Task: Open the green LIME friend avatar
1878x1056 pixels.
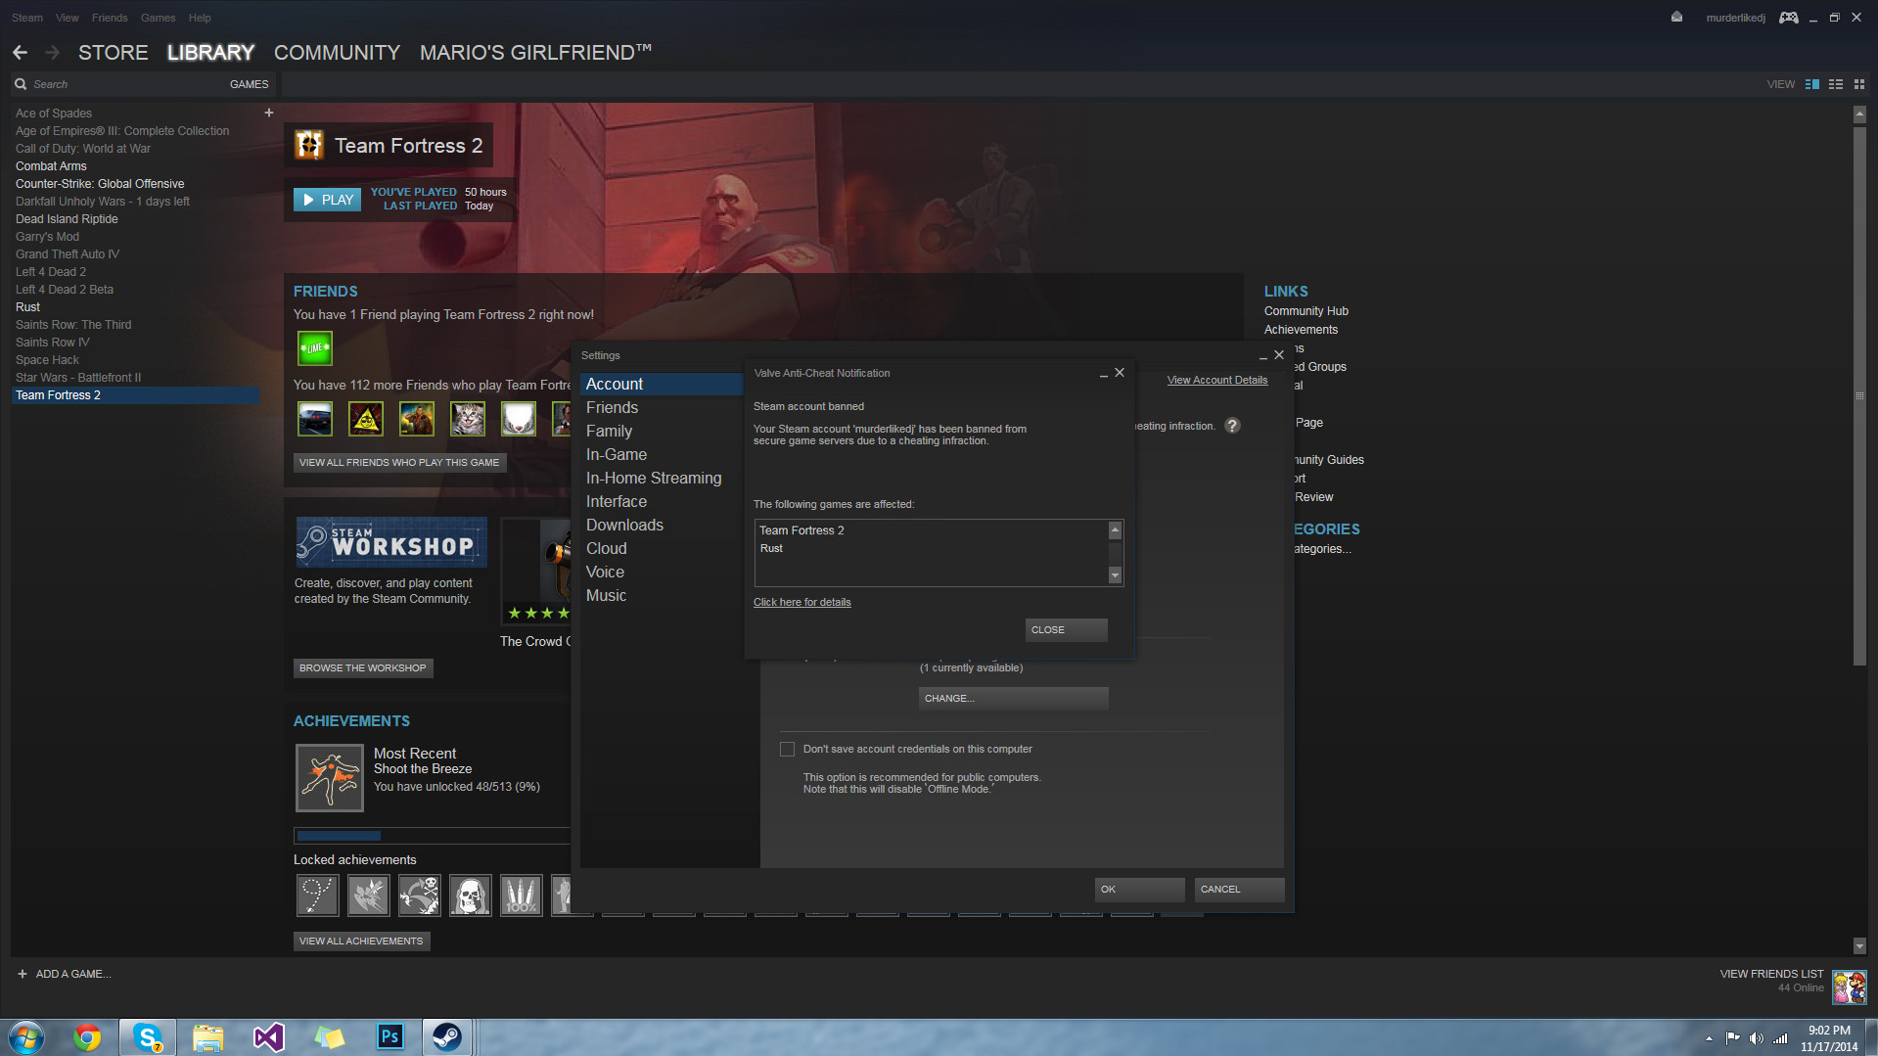Action: pos(314,348)
